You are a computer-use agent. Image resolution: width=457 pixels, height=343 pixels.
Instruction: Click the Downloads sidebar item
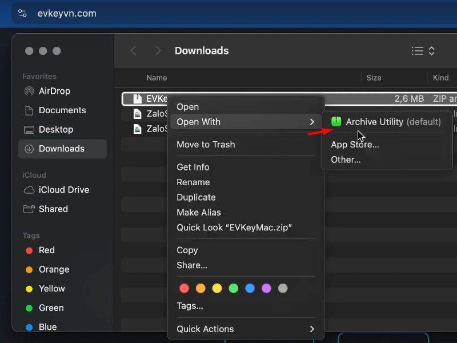point(62,149)
